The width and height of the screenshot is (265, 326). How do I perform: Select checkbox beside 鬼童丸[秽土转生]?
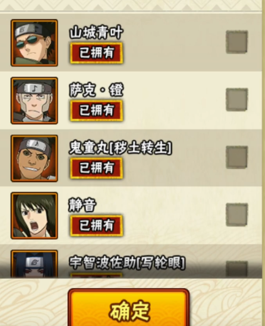237,158
